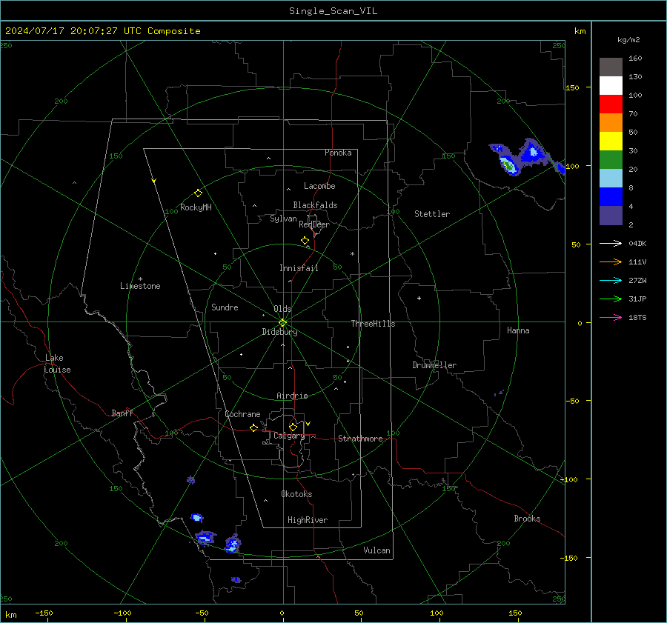Image resolution: width=667 pixels, height=623 pixels.
Task: Click the Calgary label
Action: (x=289, y=436)
